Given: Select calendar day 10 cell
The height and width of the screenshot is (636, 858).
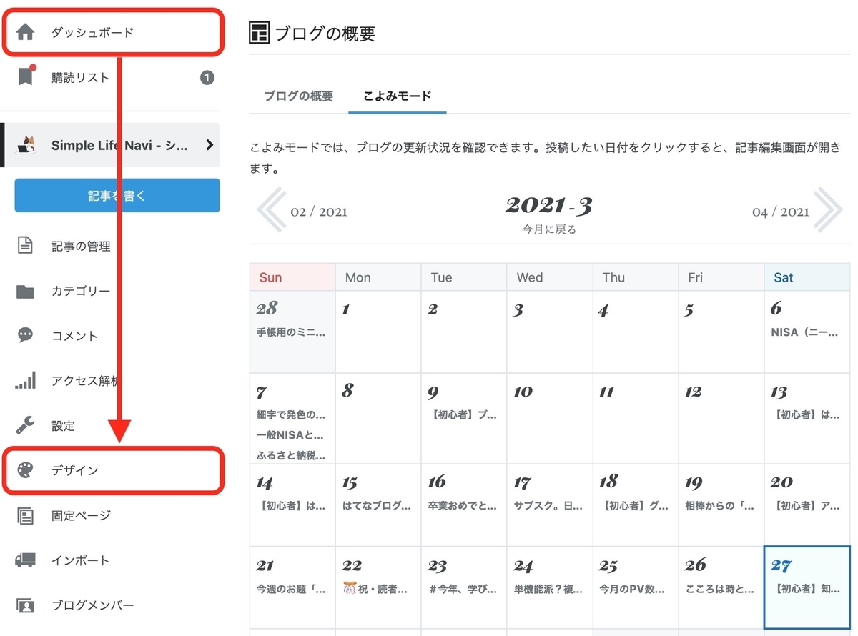Looking at the screenshot, I should [549, 419].
